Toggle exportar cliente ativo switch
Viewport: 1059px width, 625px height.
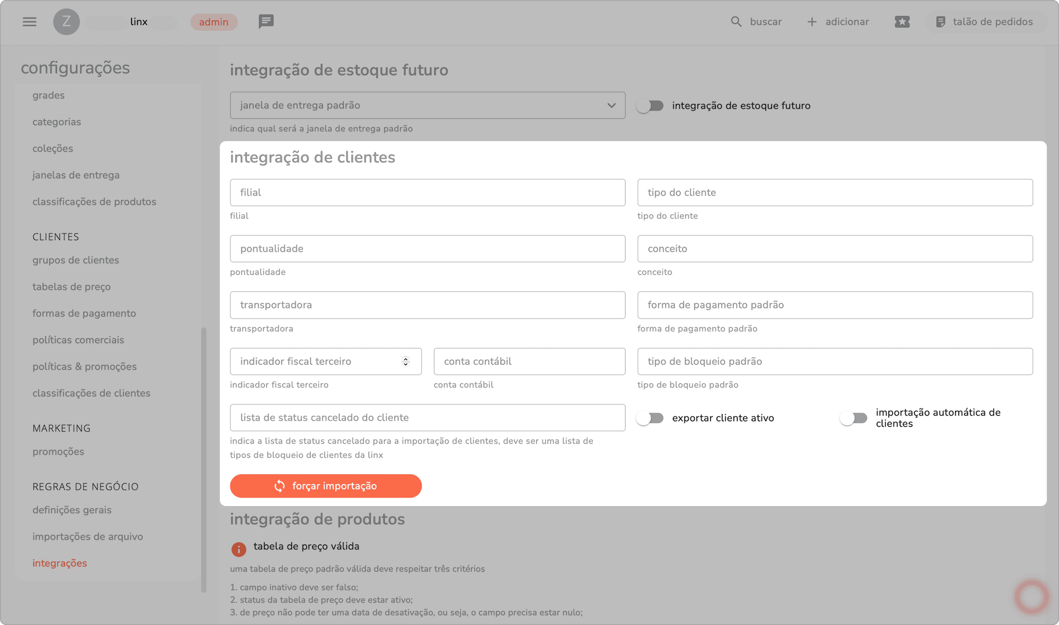coord(650,418)
